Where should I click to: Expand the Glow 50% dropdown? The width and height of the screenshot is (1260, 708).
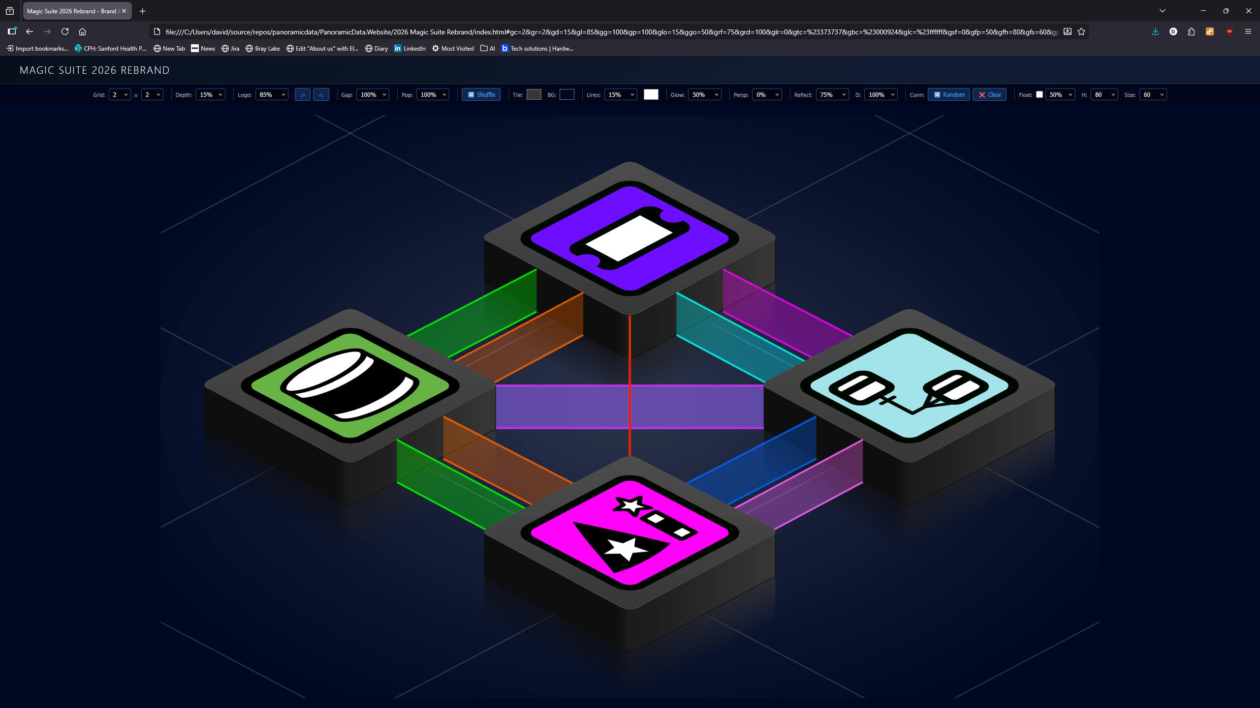click(705, 95)
